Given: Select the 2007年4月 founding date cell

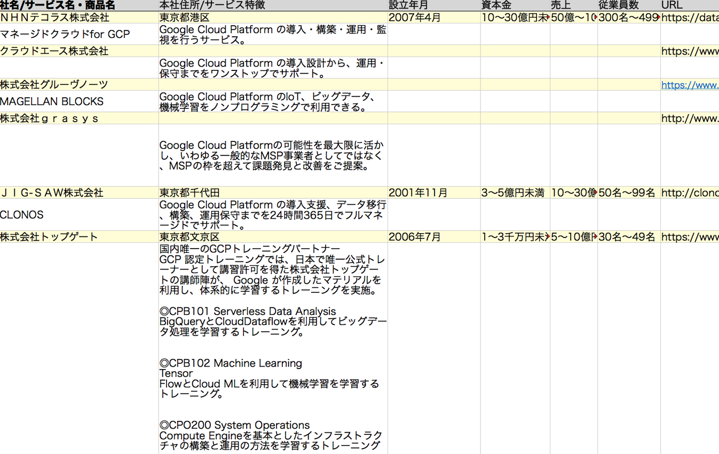Looking at the screenshot, I should coord(434,18).
